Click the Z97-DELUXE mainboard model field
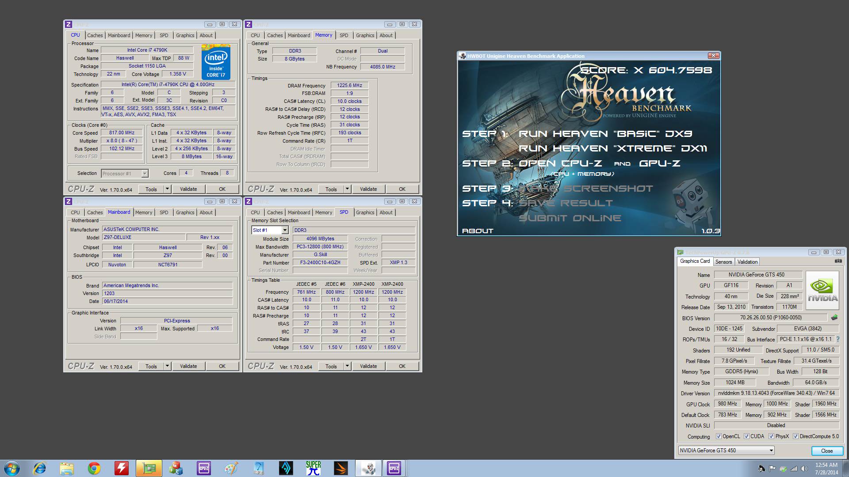The width and height of the screenshot is (849, 477). pyautogui.click(x=144, y=238)
